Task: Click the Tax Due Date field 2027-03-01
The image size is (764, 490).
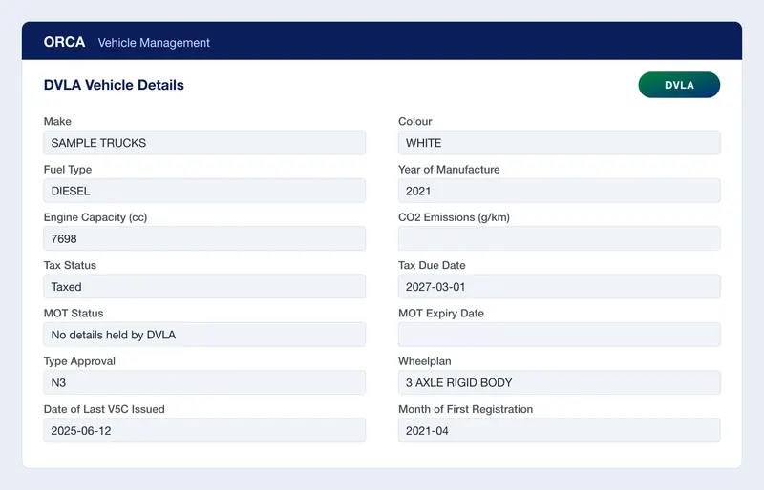Action: pos(559,287)
